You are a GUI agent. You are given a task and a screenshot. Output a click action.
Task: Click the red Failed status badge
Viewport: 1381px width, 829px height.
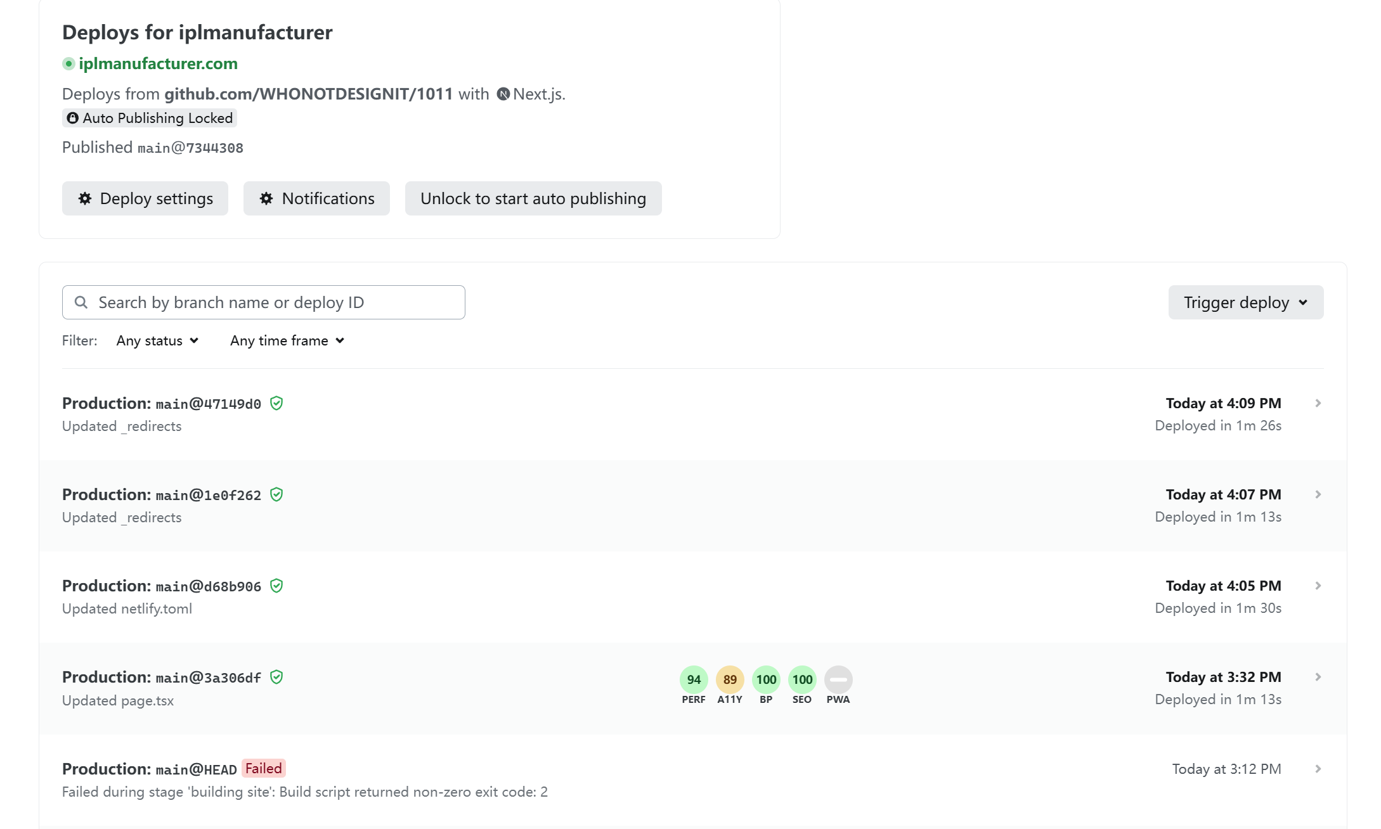263,768
